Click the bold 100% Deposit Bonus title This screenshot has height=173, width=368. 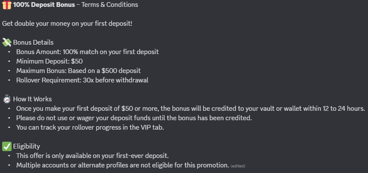(x=44, y=5)
